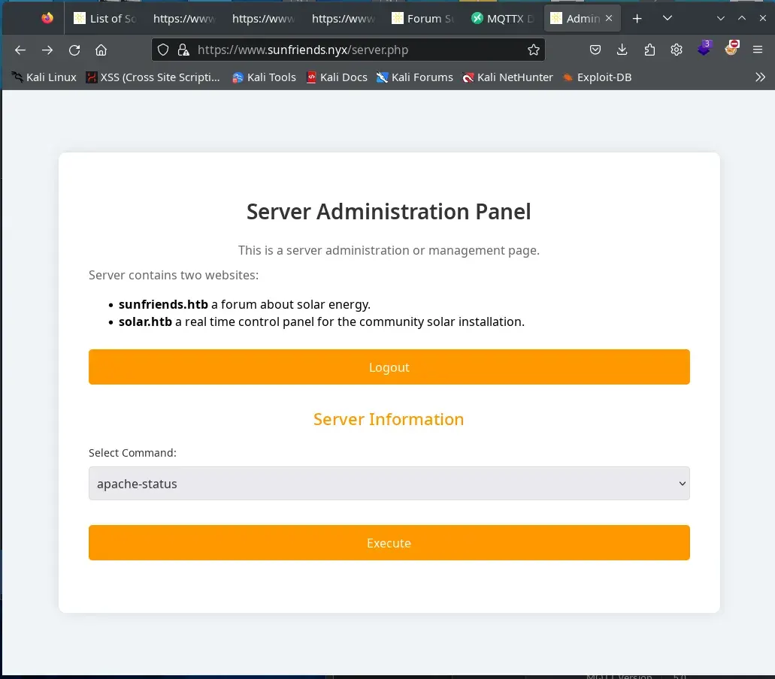The height and width of the screenshot is (679, 775).
Task: Reload the current page
Action: point(74,50)
